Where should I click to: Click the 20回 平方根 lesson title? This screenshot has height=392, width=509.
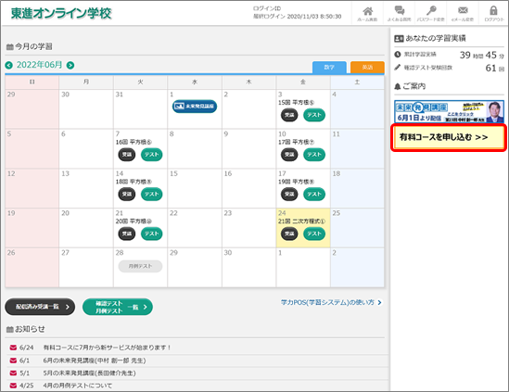pyautogui.click(x=134, y=221)
